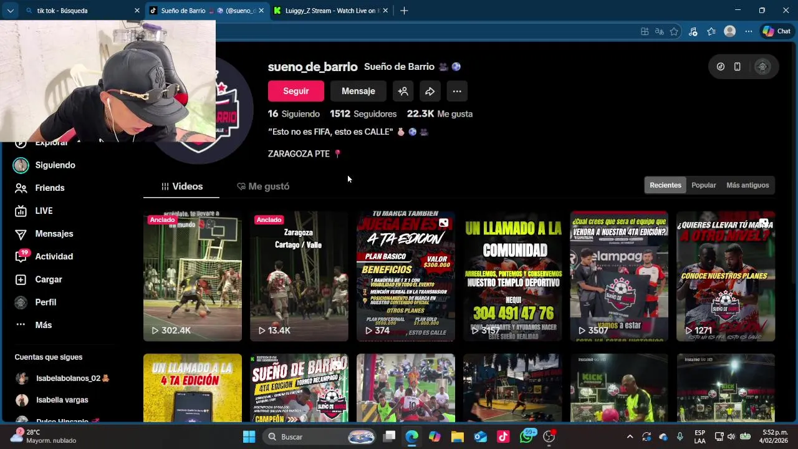Open File Explorer from the taskbar
The height and width of the screenshot is (449, 798).
[x=458, y=437]
